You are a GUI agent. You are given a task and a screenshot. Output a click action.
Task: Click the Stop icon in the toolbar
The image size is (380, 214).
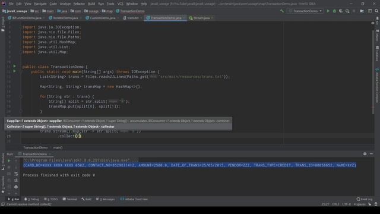pyautogui.click(x=354, y=11)
